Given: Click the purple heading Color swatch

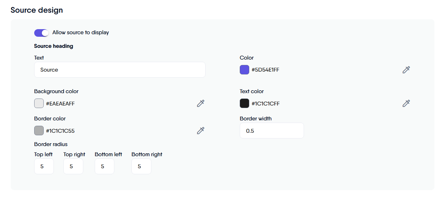Looking at the screenshot, I should pos(244,70).
